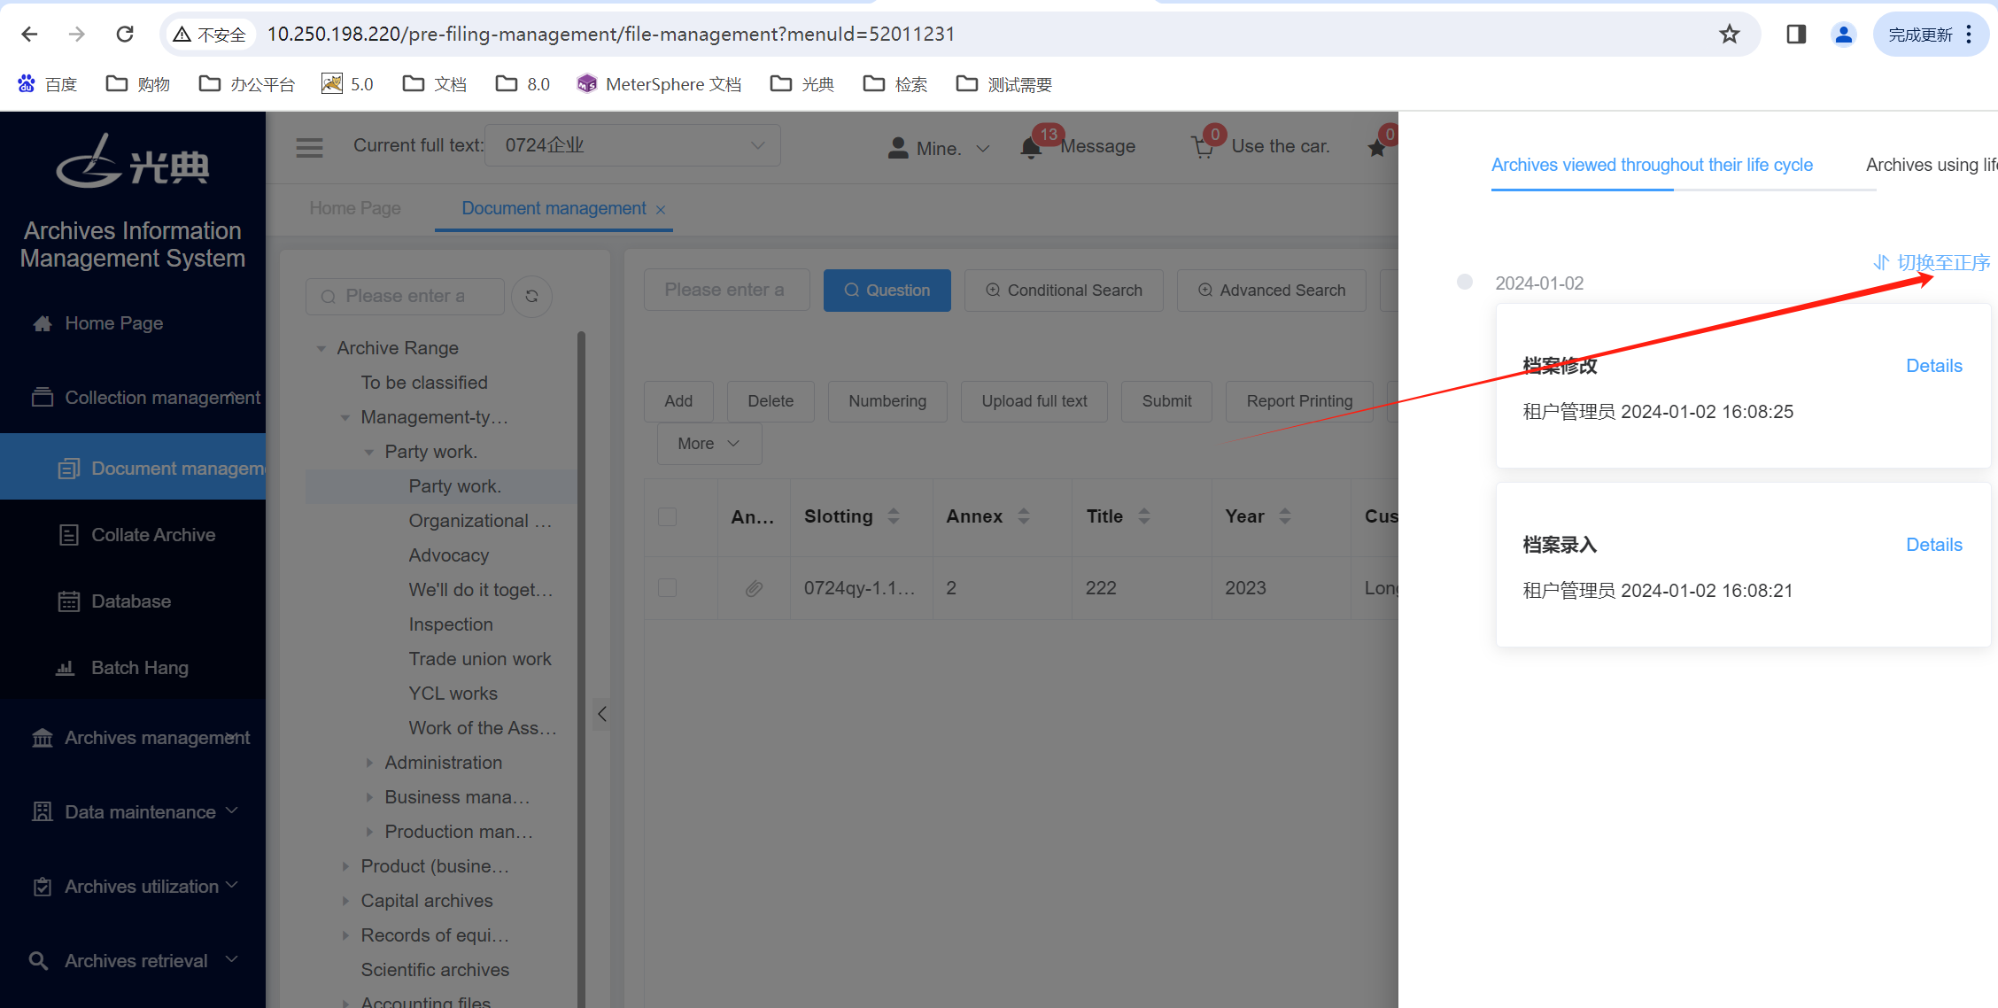This screenshot has width=1998, height=1008.
Task: Click the tree search input field
Action: point(405,296)
